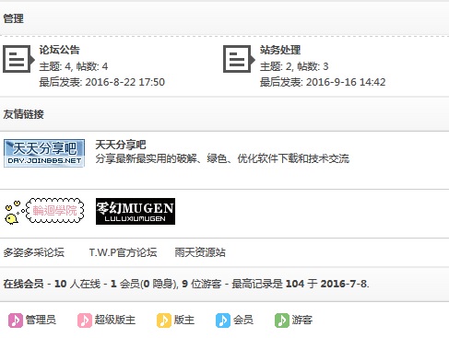The image size is (449, 338).
Task: Click the 站务处理 forum icon
Action: [239, 59]
